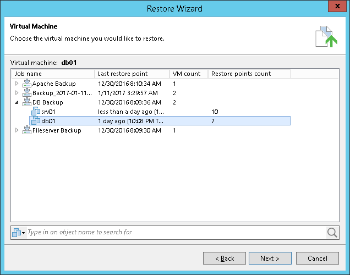Sort by the Job name column header
Image resolution: width=350 pixels, height=275 pixels.
tap(53, 74)
